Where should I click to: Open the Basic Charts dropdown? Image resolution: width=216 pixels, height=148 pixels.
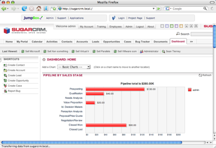click(74, 67)
